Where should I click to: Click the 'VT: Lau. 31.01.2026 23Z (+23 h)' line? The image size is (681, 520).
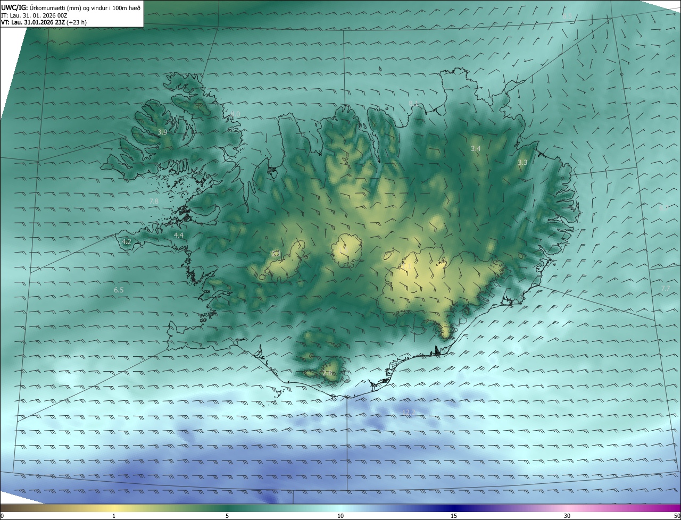pyautogui.click(x=44, y=22)
